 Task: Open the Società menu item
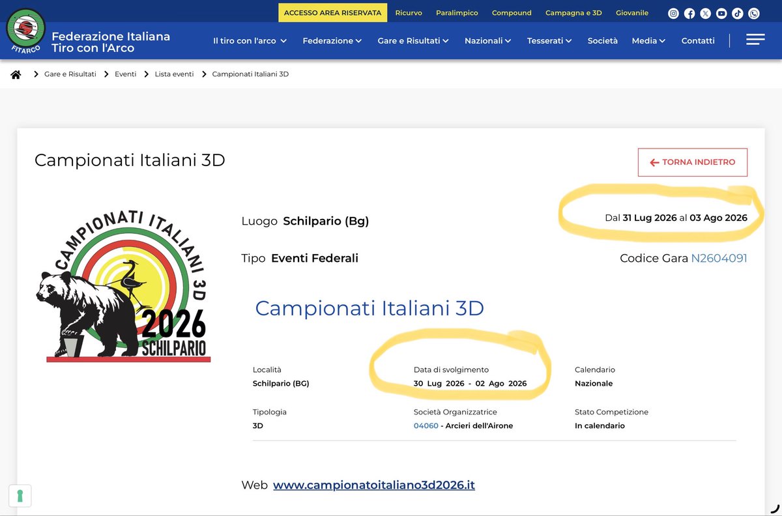[x=603, y=40]
